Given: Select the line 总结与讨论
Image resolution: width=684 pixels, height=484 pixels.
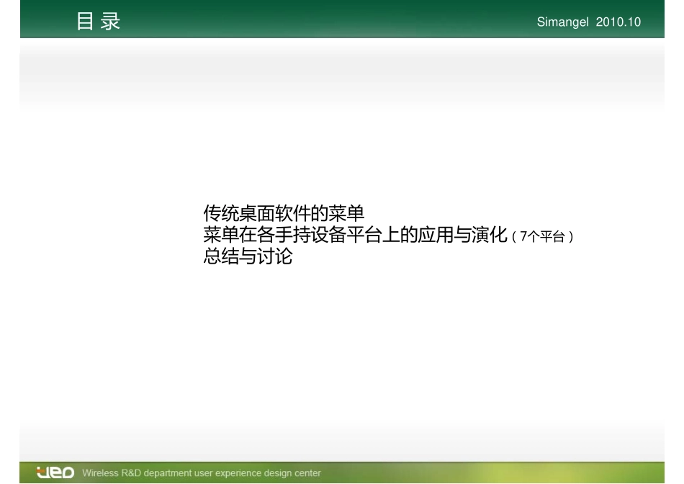Looking at the screenshot, I should pyautogui.click(x=248, y=256).
